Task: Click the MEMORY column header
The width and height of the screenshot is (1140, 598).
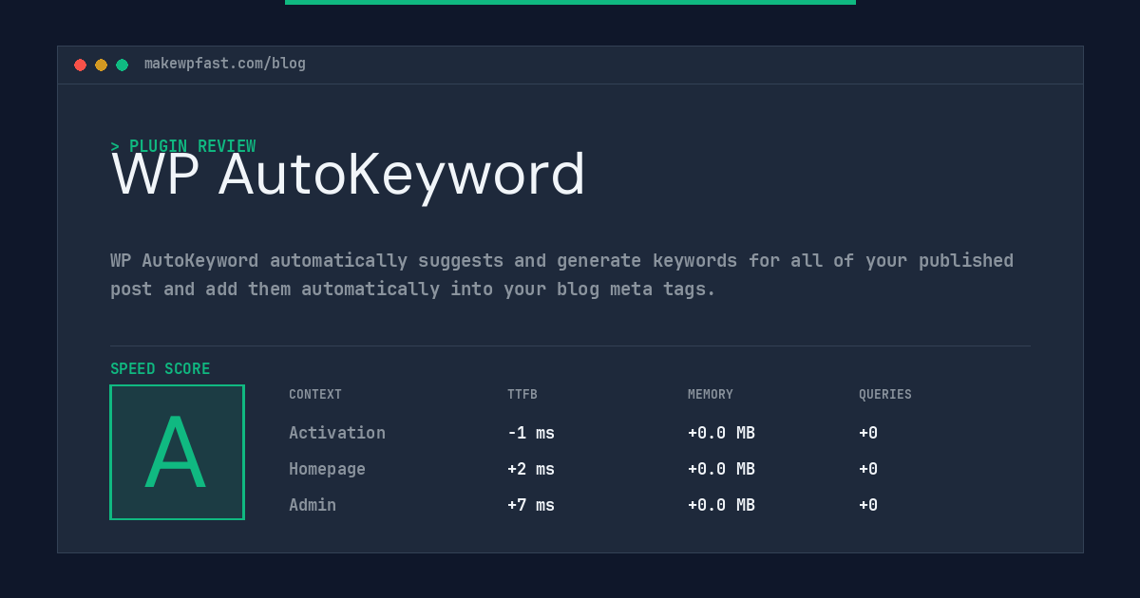Action: [x=711, y=395]
